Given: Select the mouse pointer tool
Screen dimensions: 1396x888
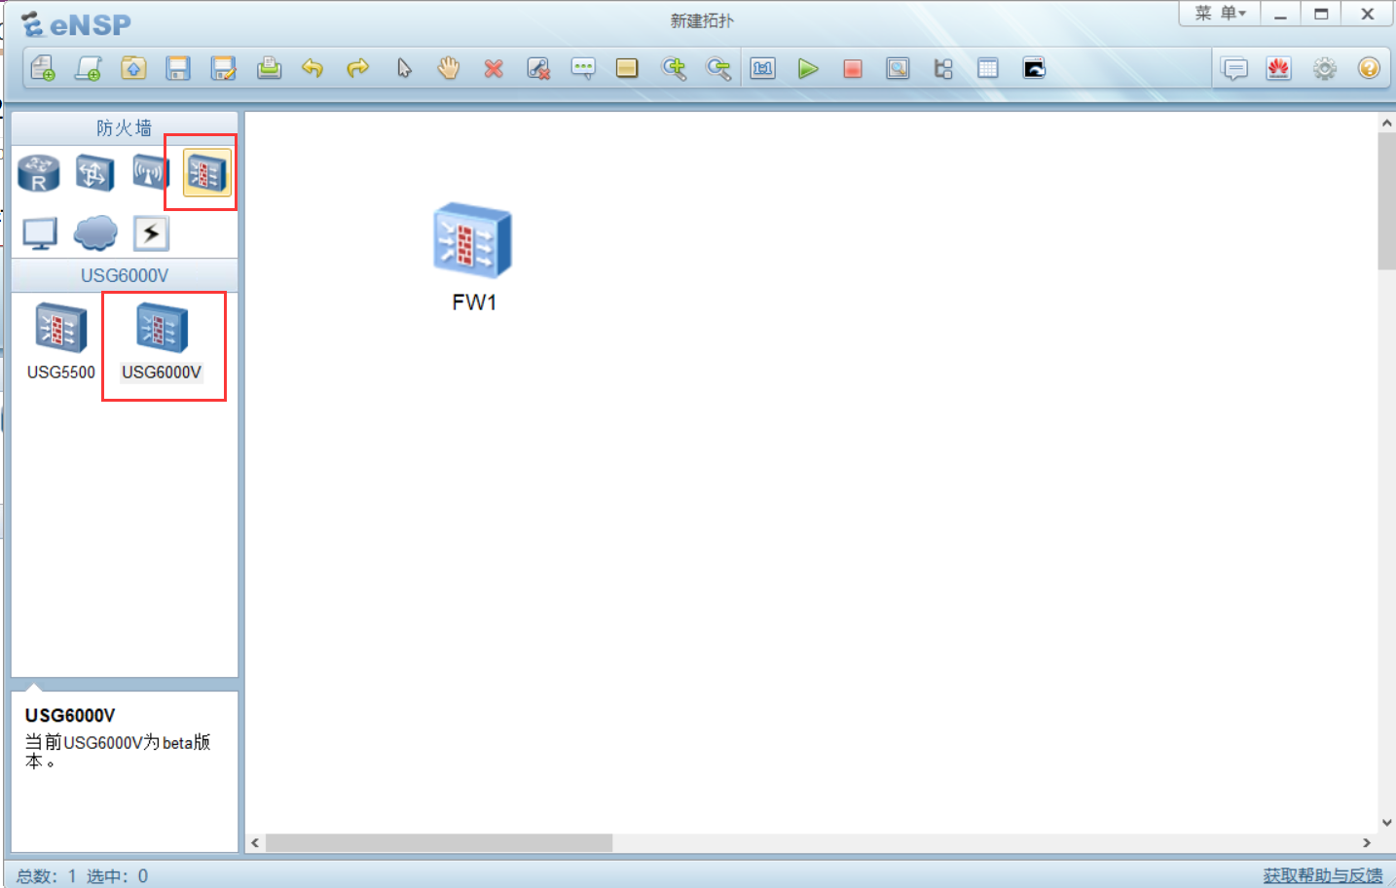Looking at the screenshot, I should [403, 68].
